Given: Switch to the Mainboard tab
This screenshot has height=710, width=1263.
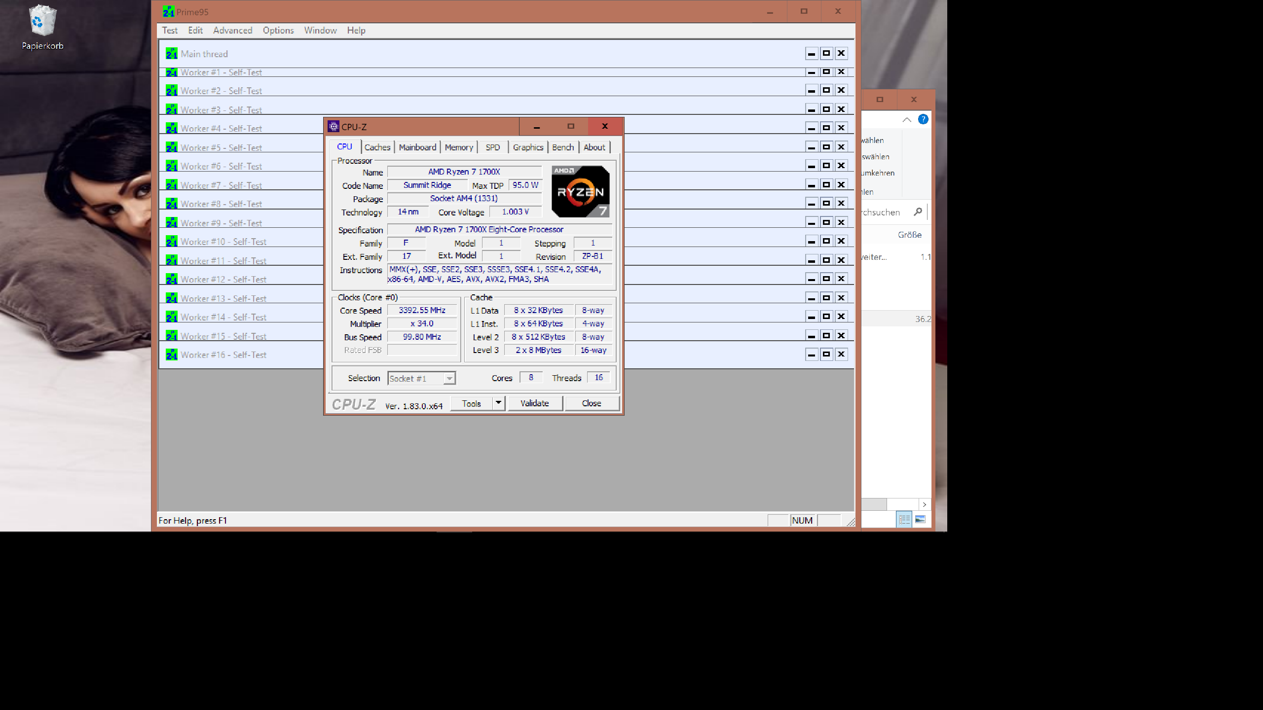Looking at the screenshot, I should point(417,147).
